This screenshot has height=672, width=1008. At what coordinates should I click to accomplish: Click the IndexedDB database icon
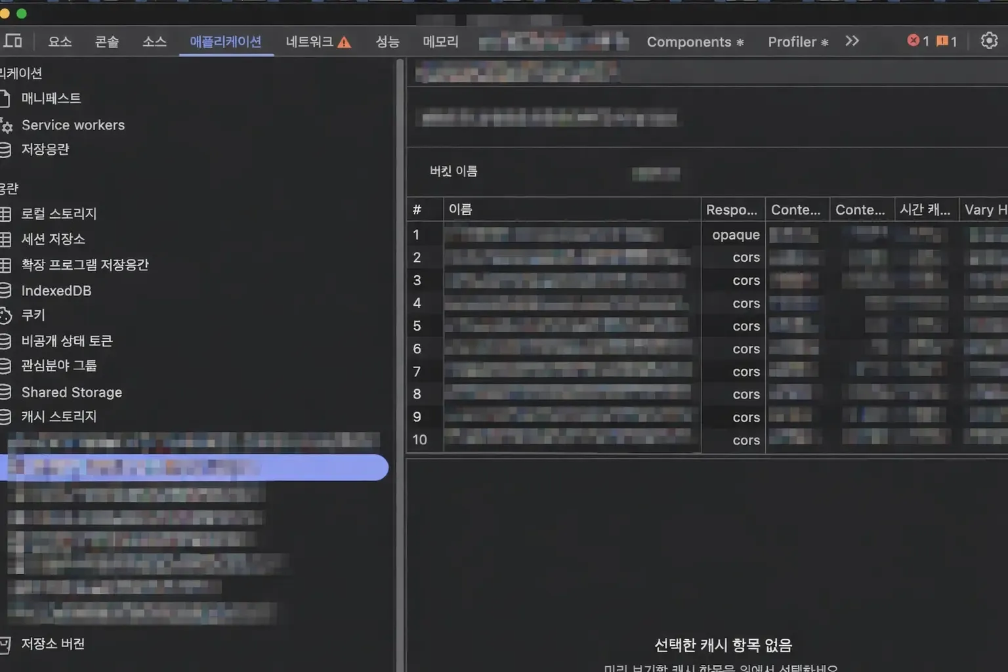click(6, 290)
